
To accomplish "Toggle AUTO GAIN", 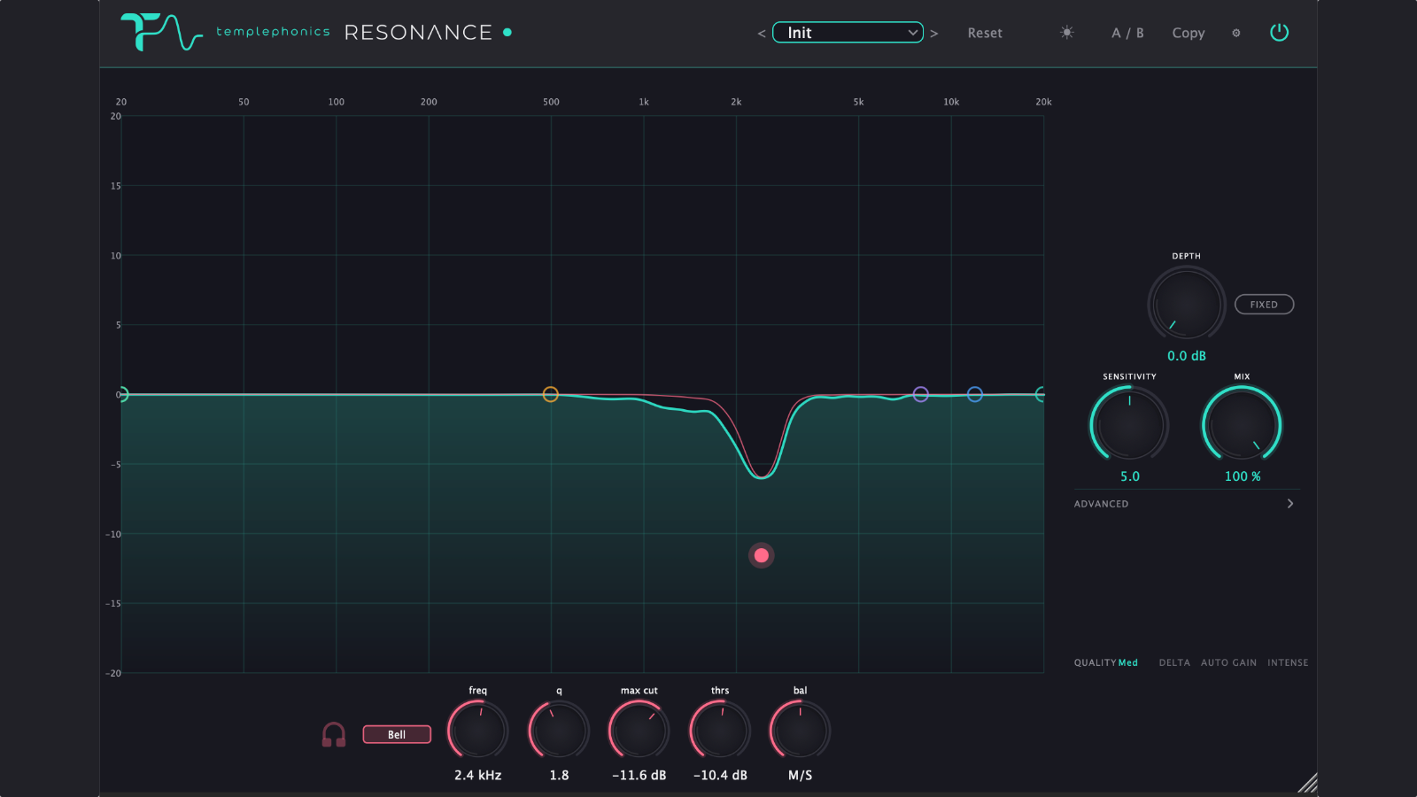I will click(x=1228, y=662).
